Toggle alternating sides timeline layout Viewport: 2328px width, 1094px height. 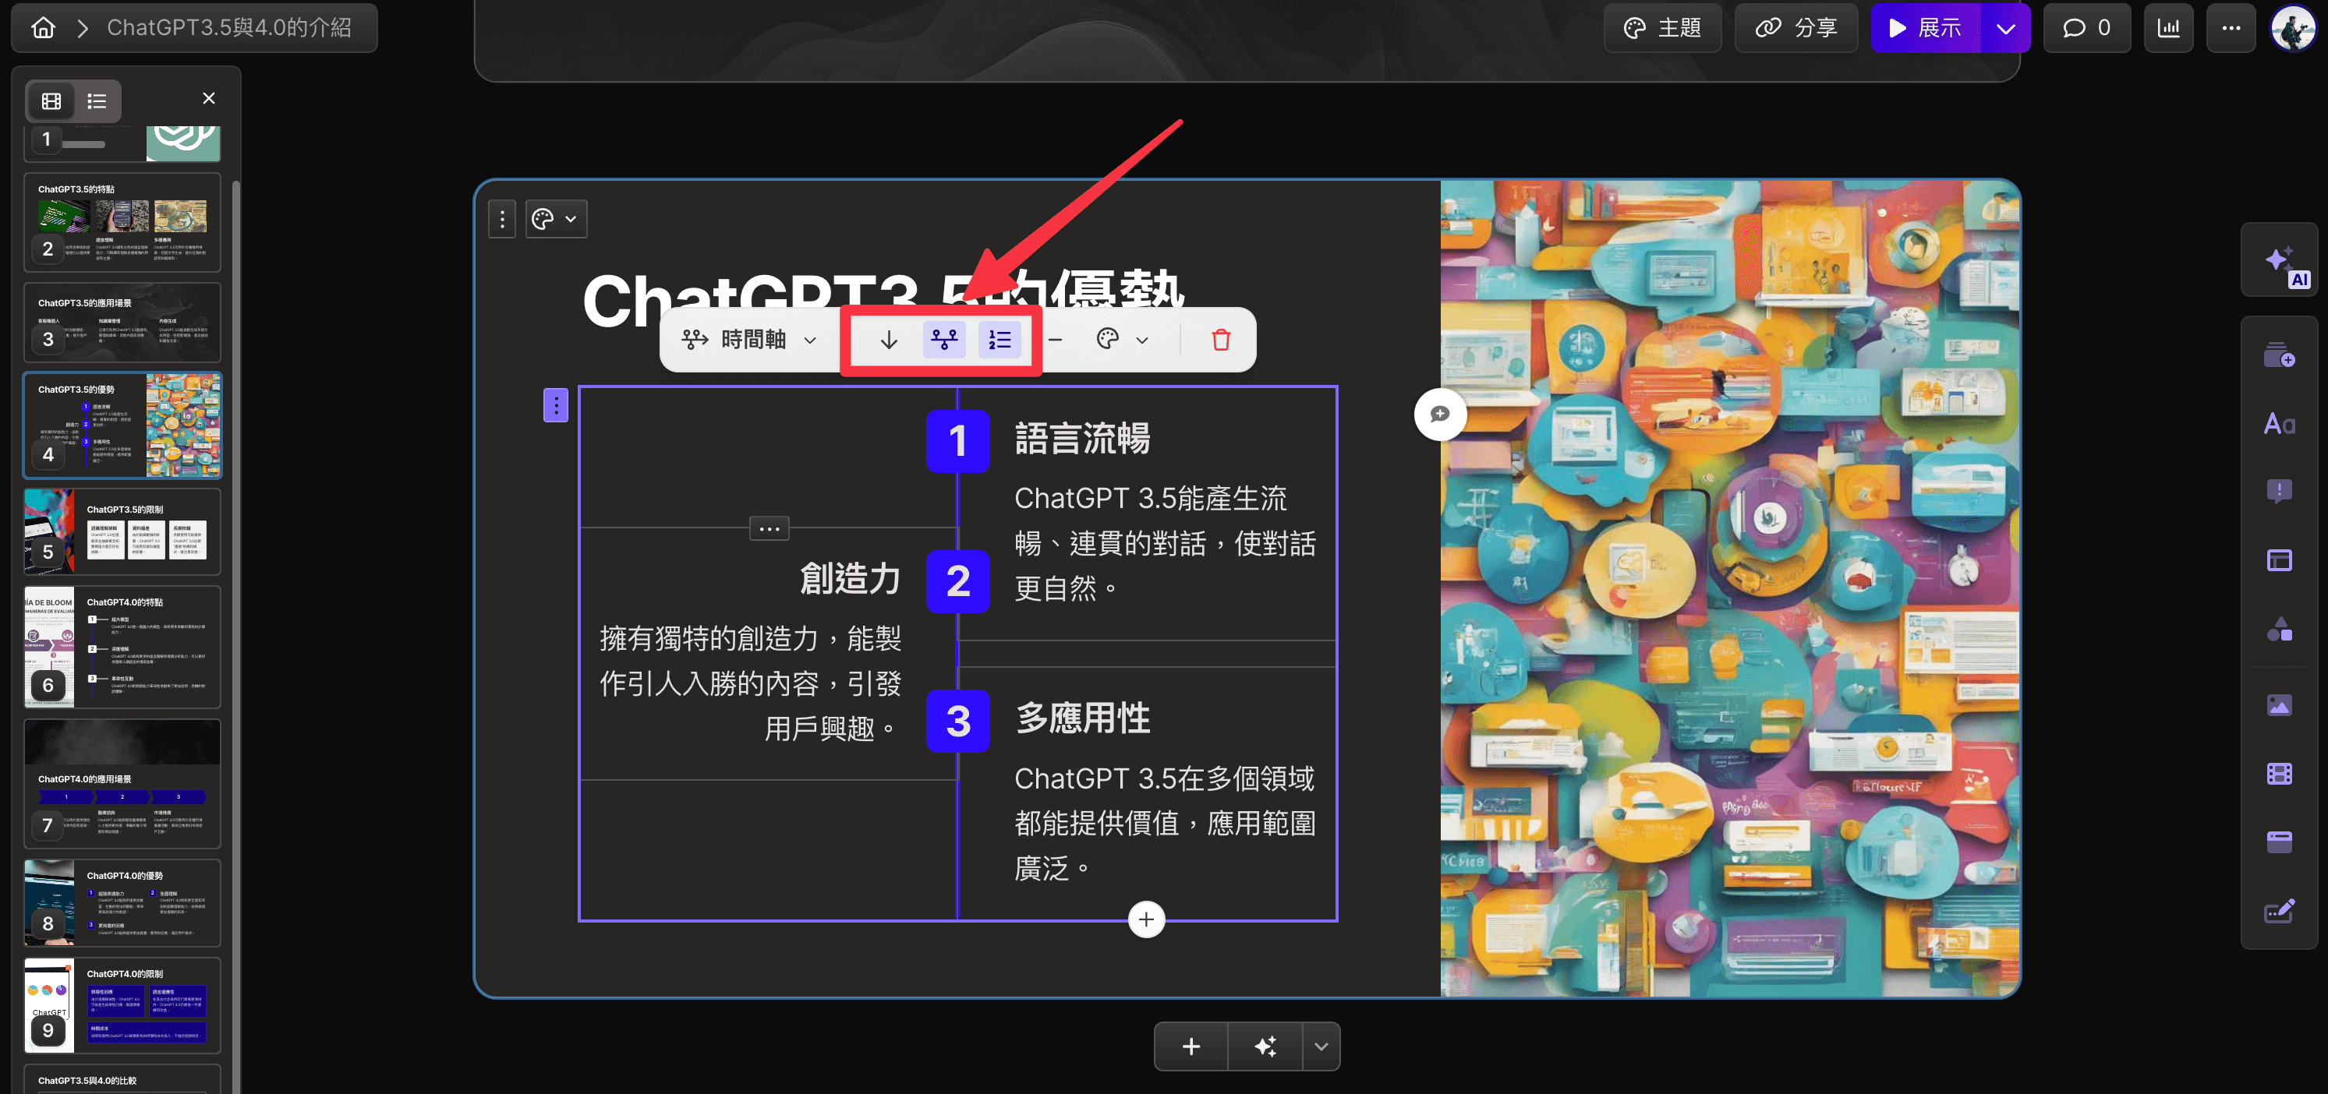943,340
